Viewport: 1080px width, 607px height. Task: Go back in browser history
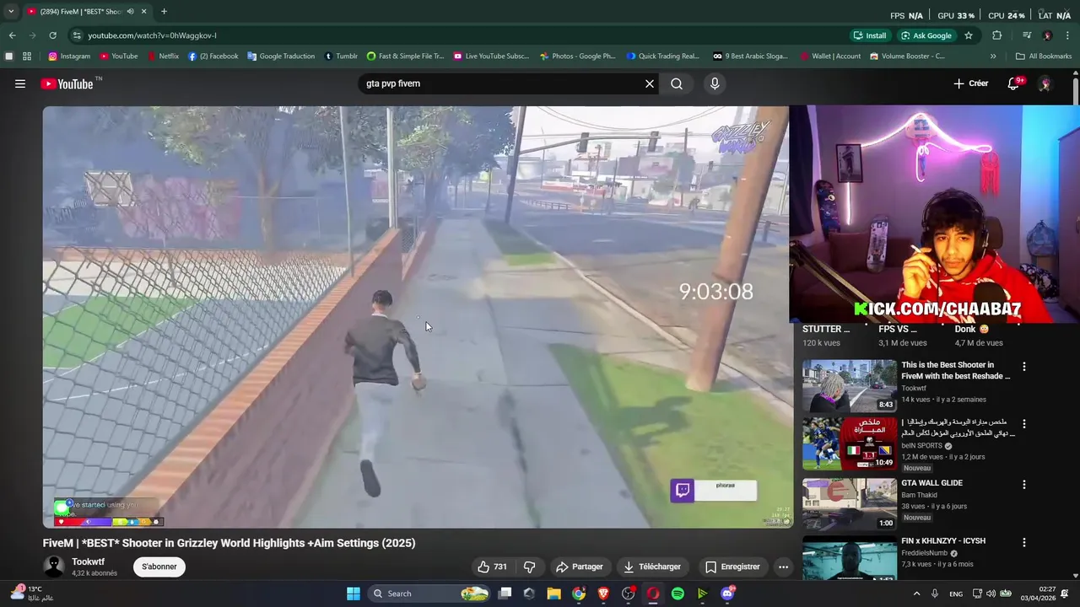point(12,35)
